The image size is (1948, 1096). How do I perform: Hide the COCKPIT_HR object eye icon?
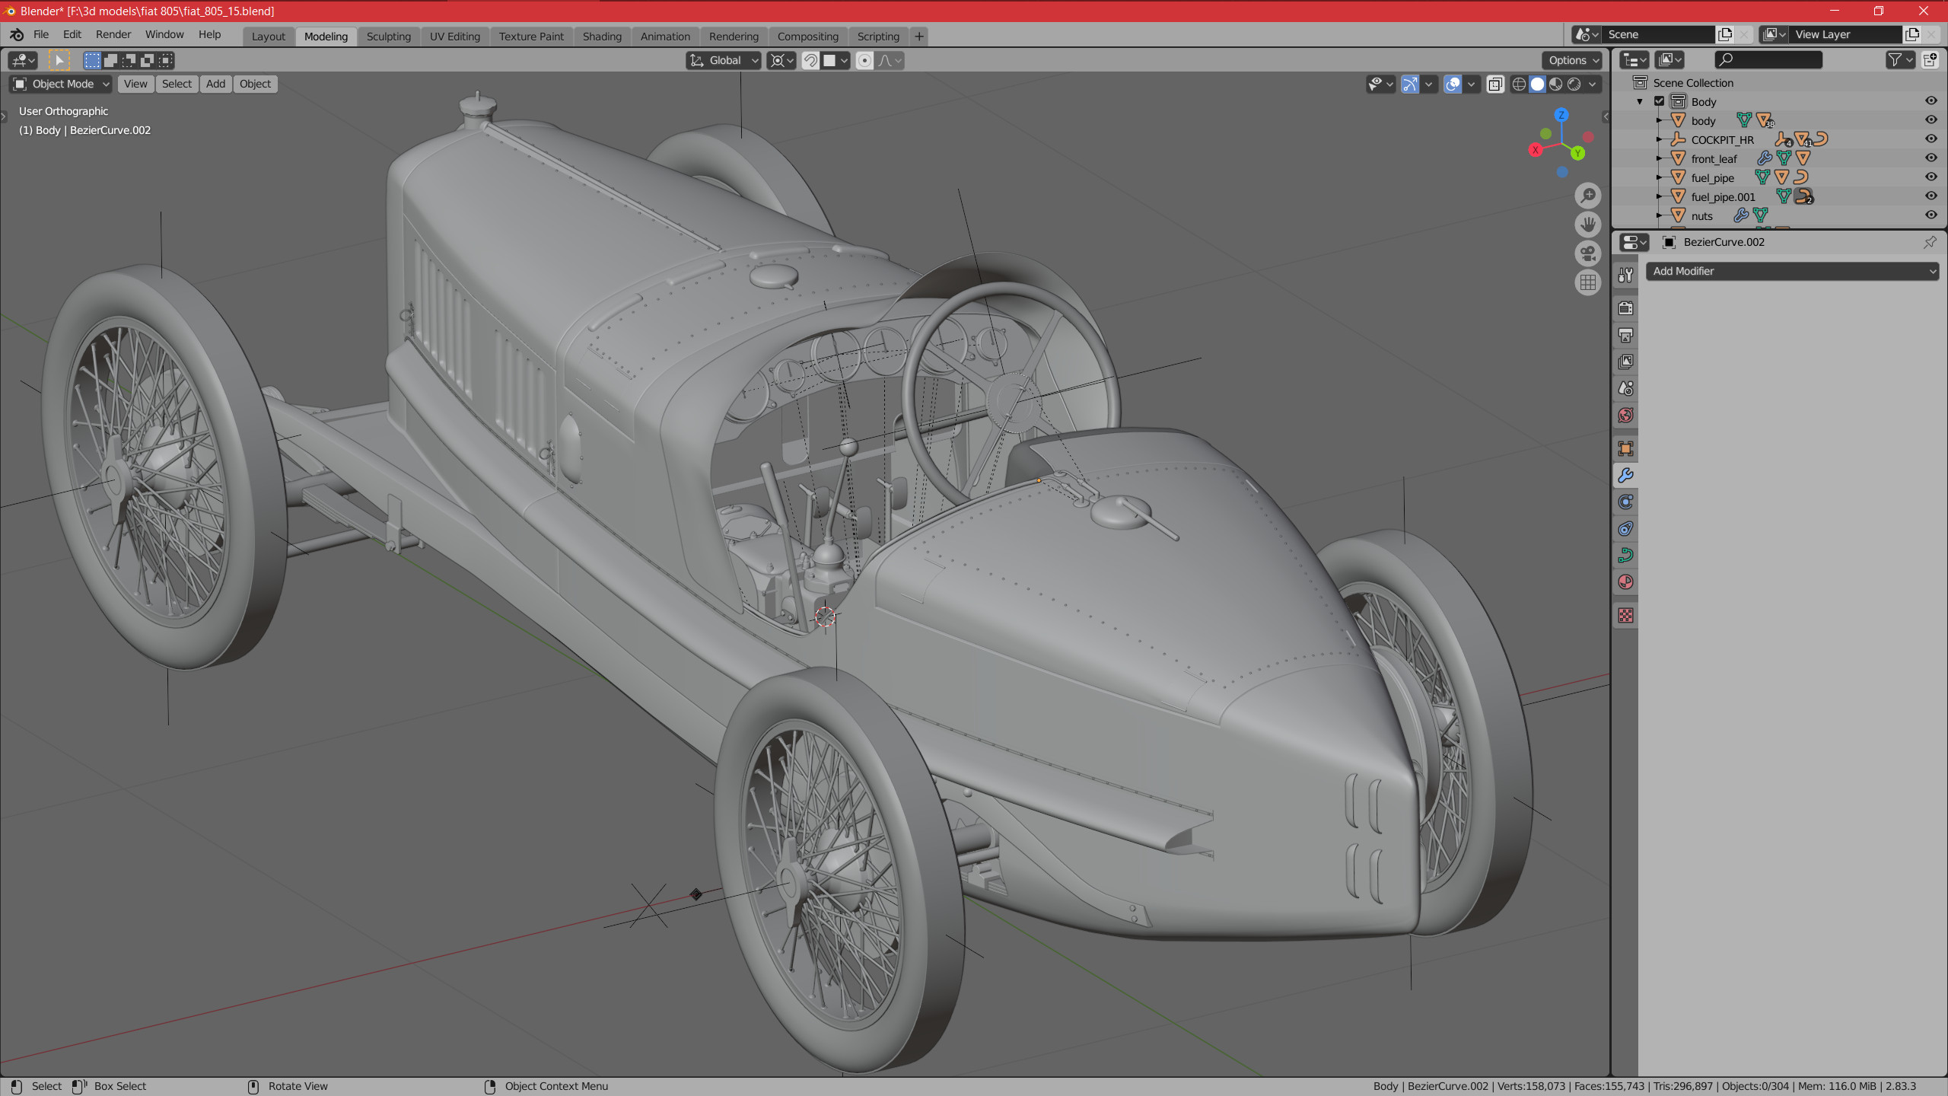click(x=1930, y=139)
